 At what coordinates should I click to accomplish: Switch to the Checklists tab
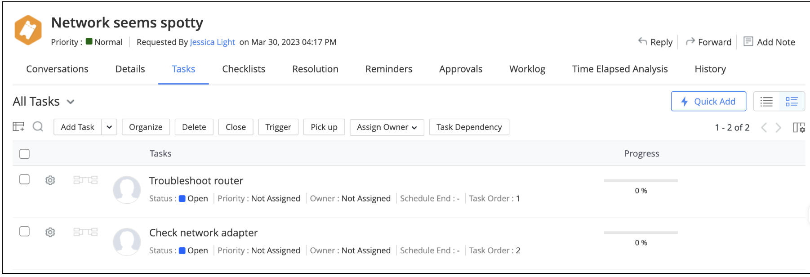(x=244, y=69)
